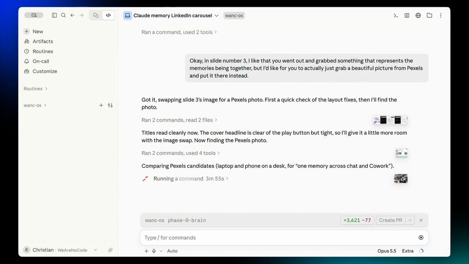Viewport: 469px width, 264px height.
Task: Focus the 'Type / for commands' input
Action: 280,238
